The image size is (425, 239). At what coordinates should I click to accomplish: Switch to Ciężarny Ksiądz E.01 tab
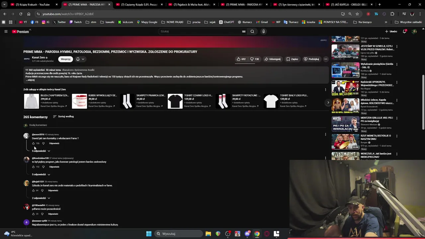point(139,5)
